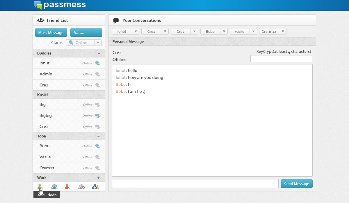Click the Send Message button
The width and height of the screenshot is (349, 203).
(x=297, y=184)
